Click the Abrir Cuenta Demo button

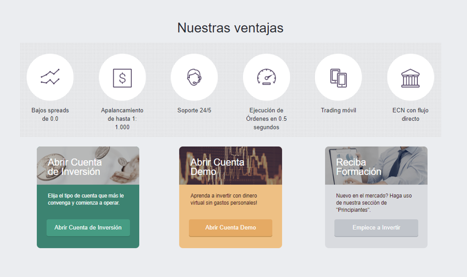[x=231, y=228]
